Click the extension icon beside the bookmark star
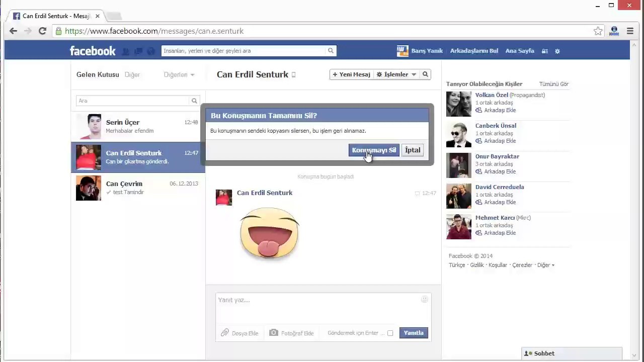 (614, 31)
